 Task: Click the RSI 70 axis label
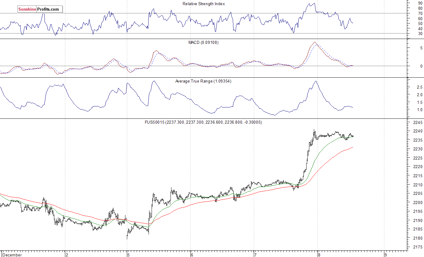420,13
